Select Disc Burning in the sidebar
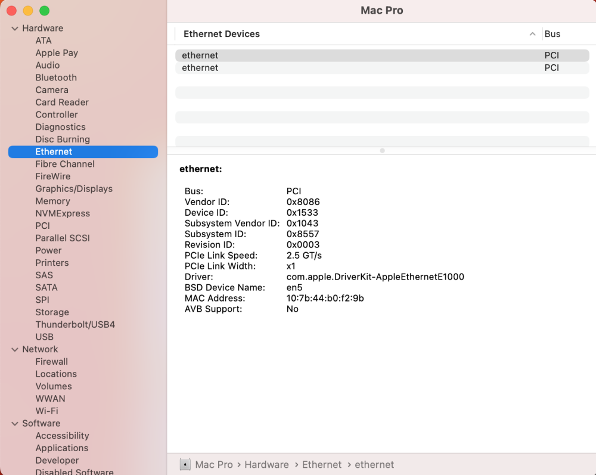 click(x=63, y=139)
